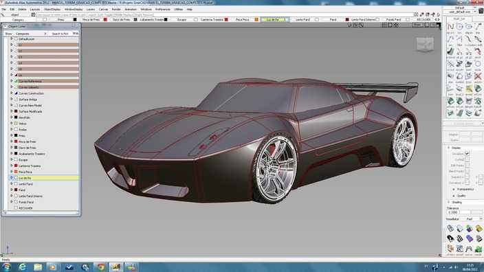Click the pick object arrow icon by the prompt line
The width and height of the screenshot is (484, 272).
[x=3, y=14]
